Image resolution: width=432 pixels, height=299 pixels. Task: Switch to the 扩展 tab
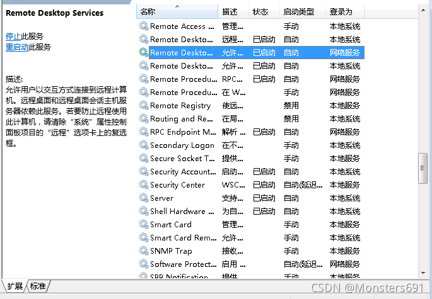click(15, 286)
